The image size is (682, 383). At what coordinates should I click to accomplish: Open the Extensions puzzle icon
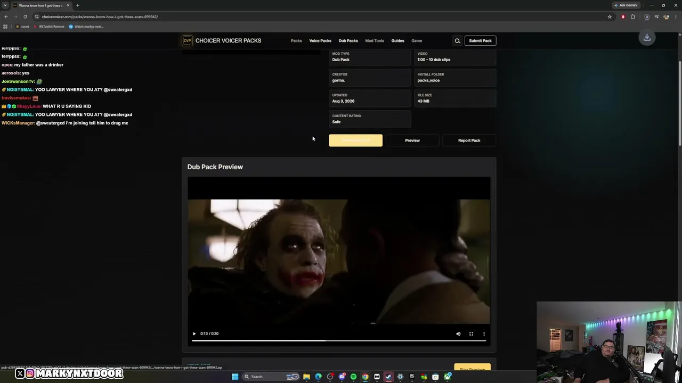(x=633, y=16)
